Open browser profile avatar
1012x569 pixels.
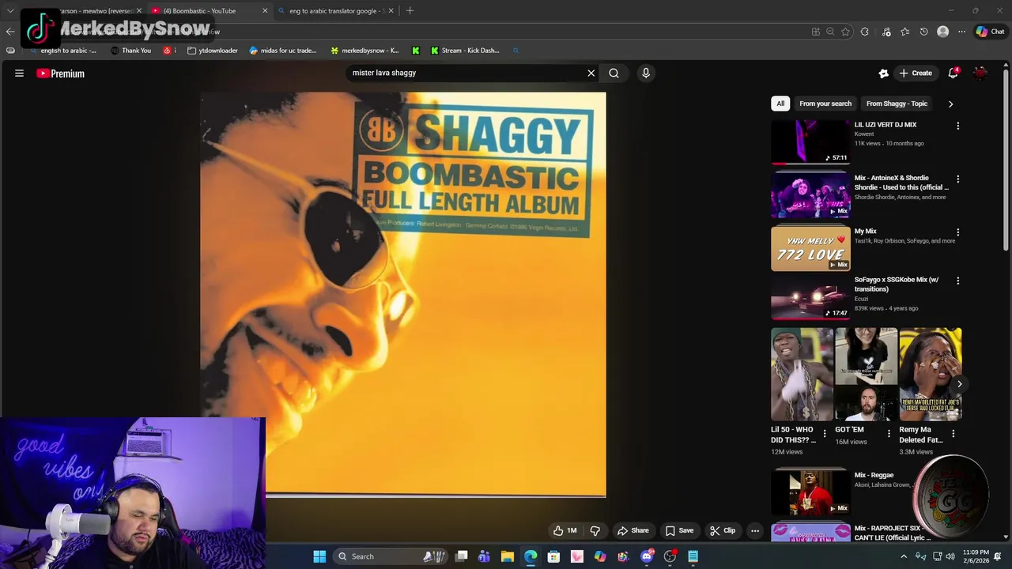pos(942,32)
